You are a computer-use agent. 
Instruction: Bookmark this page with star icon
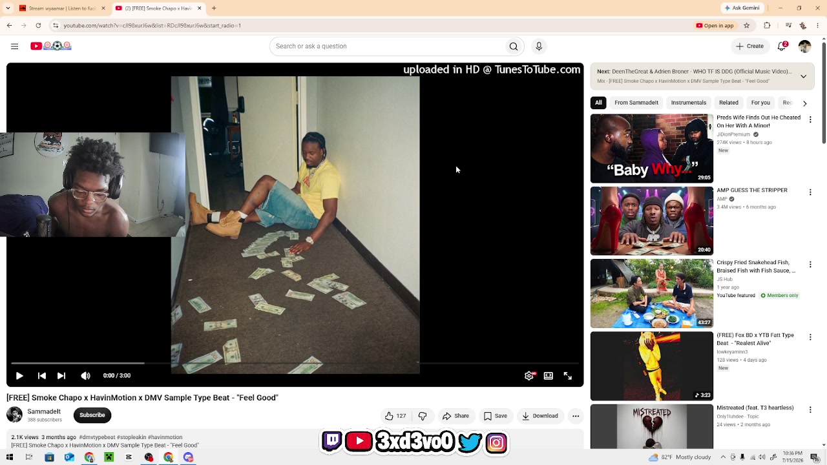pyautogui.click(x=747, y=26)
